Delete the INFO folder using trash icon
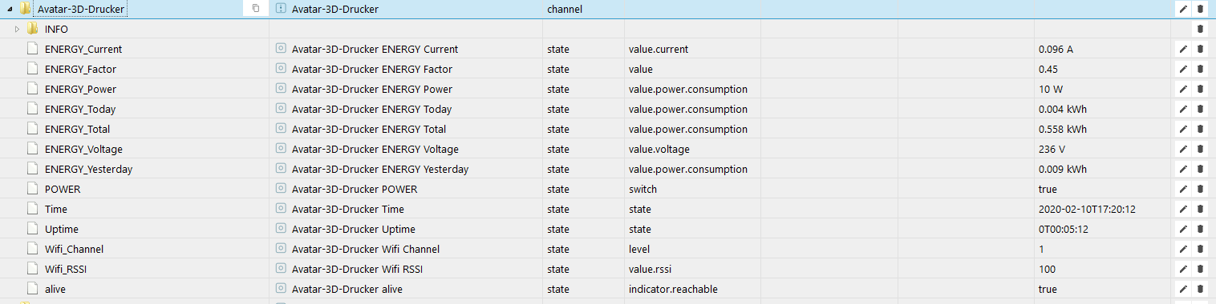 pyautogui.click(x=1200, y=29)
